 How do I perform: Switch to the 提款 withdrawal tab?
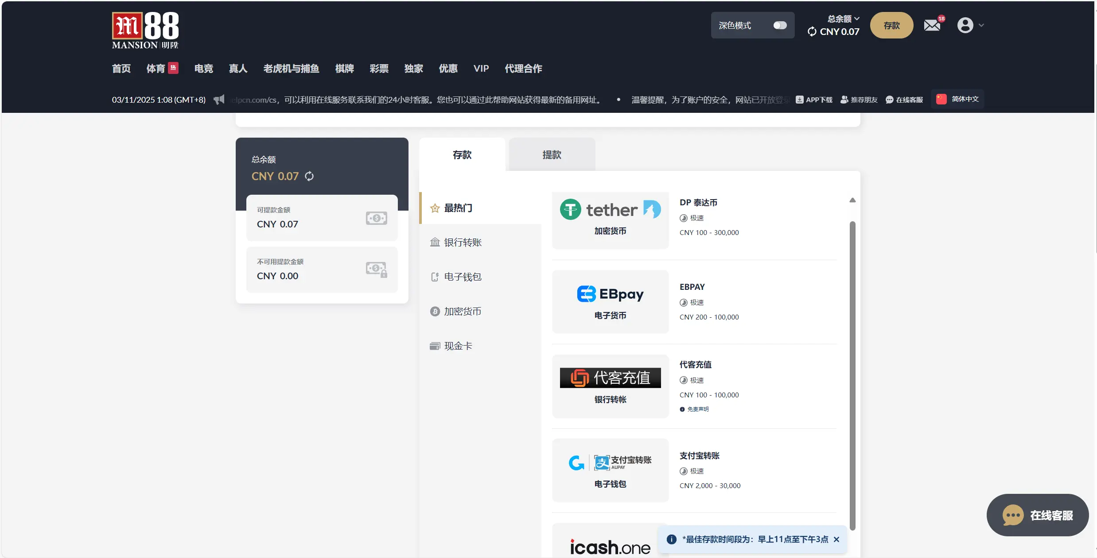(551, 155)
